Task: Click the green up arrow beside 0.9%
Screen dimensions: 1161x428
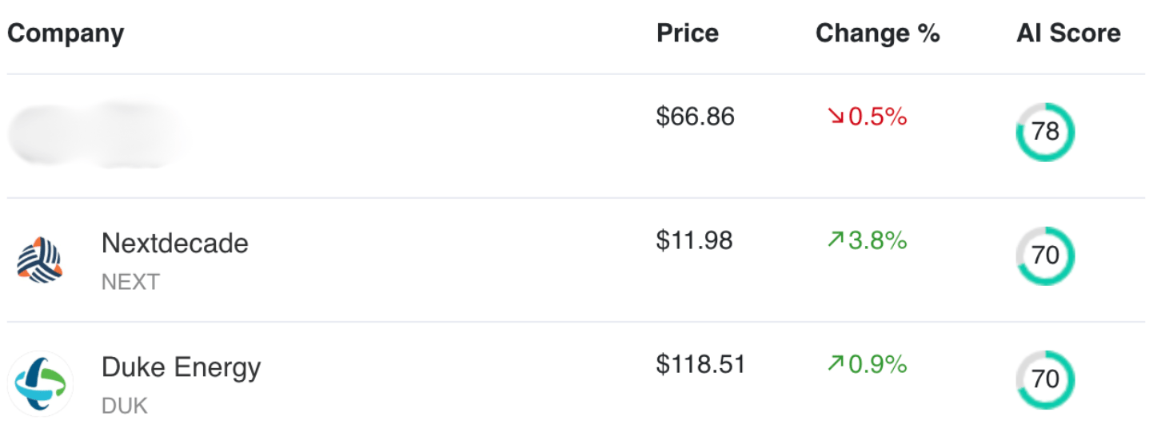Action: [x=836, y=365]
